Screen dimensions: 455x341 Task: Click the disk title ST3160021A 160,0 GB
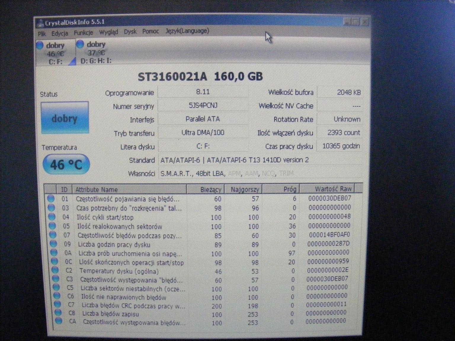200,76
